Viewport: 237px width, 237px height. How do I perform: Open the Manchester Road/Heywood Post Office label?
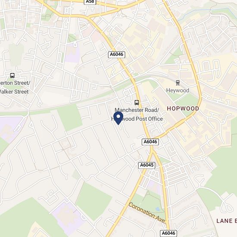point(137,115)
